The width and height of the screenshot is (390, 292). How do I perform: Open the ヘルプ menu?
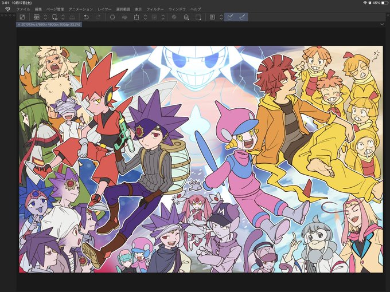coord(196,9)
